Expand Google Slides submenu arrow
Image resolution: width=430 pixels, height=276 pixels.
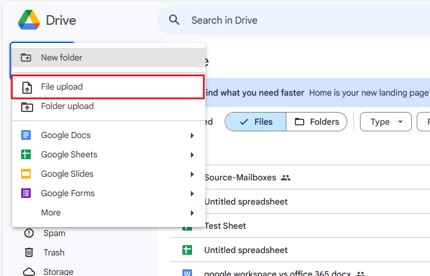(192, 174)
